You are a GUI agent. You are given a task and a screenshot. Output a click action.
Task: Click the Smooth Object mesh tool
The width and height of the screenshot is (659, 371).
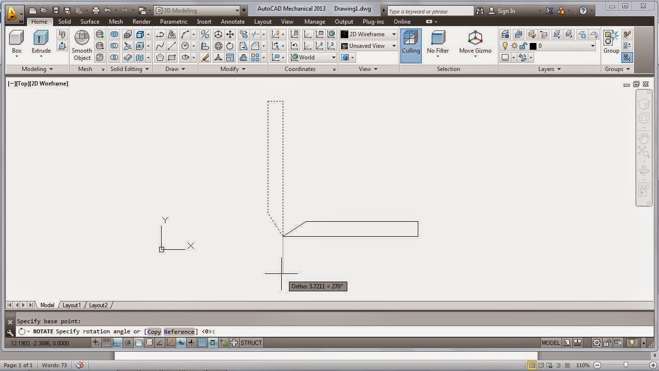point(82,45)
